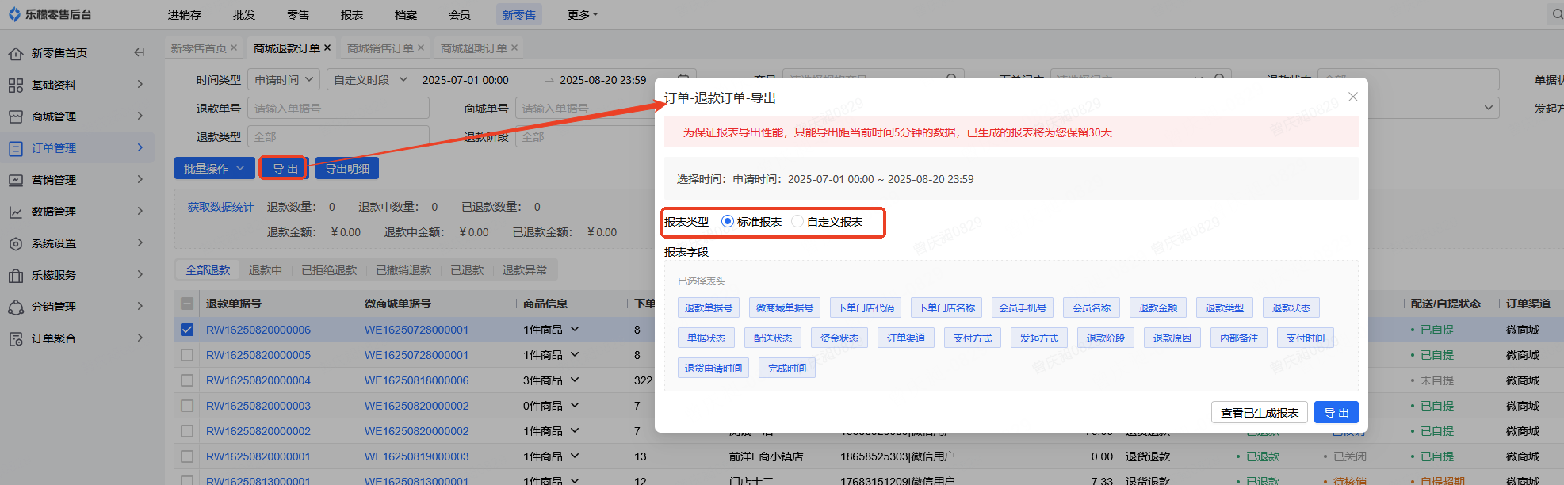Image resolution: width=1564 pixels, height=485 pixels.
Task: Expand 商城管理 sidebar chevron
Action: point(140,116)
